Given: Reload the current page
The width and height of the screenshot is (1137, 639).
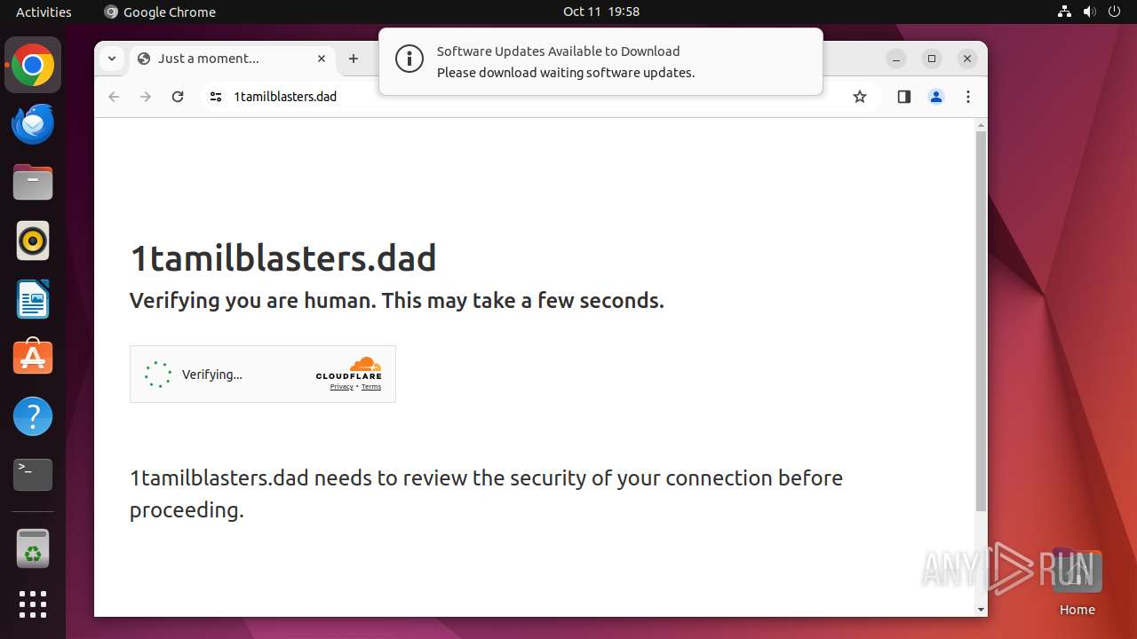Looking at the screenshot, I should (178, 97).
